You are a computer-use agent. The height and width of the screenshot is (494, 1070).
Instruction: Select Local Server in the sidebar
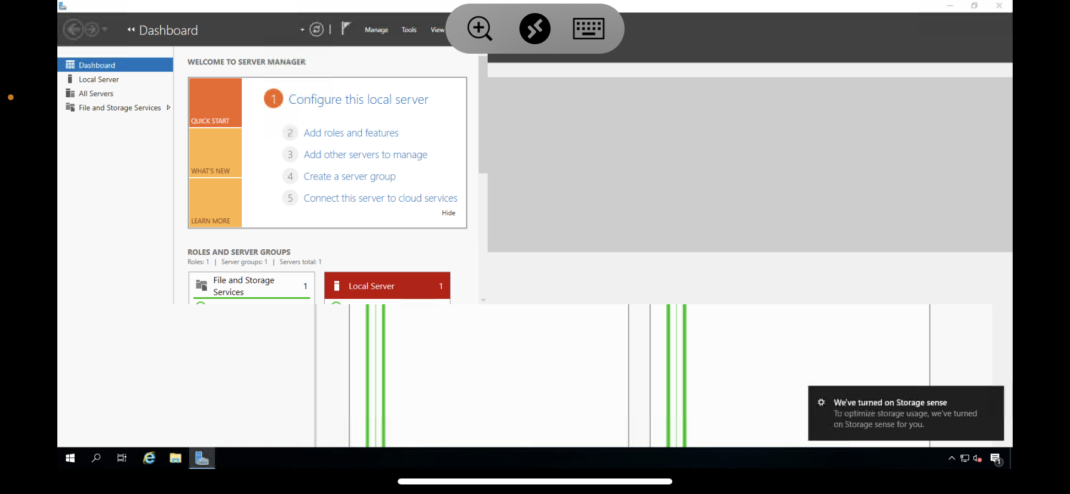(99, 79)
